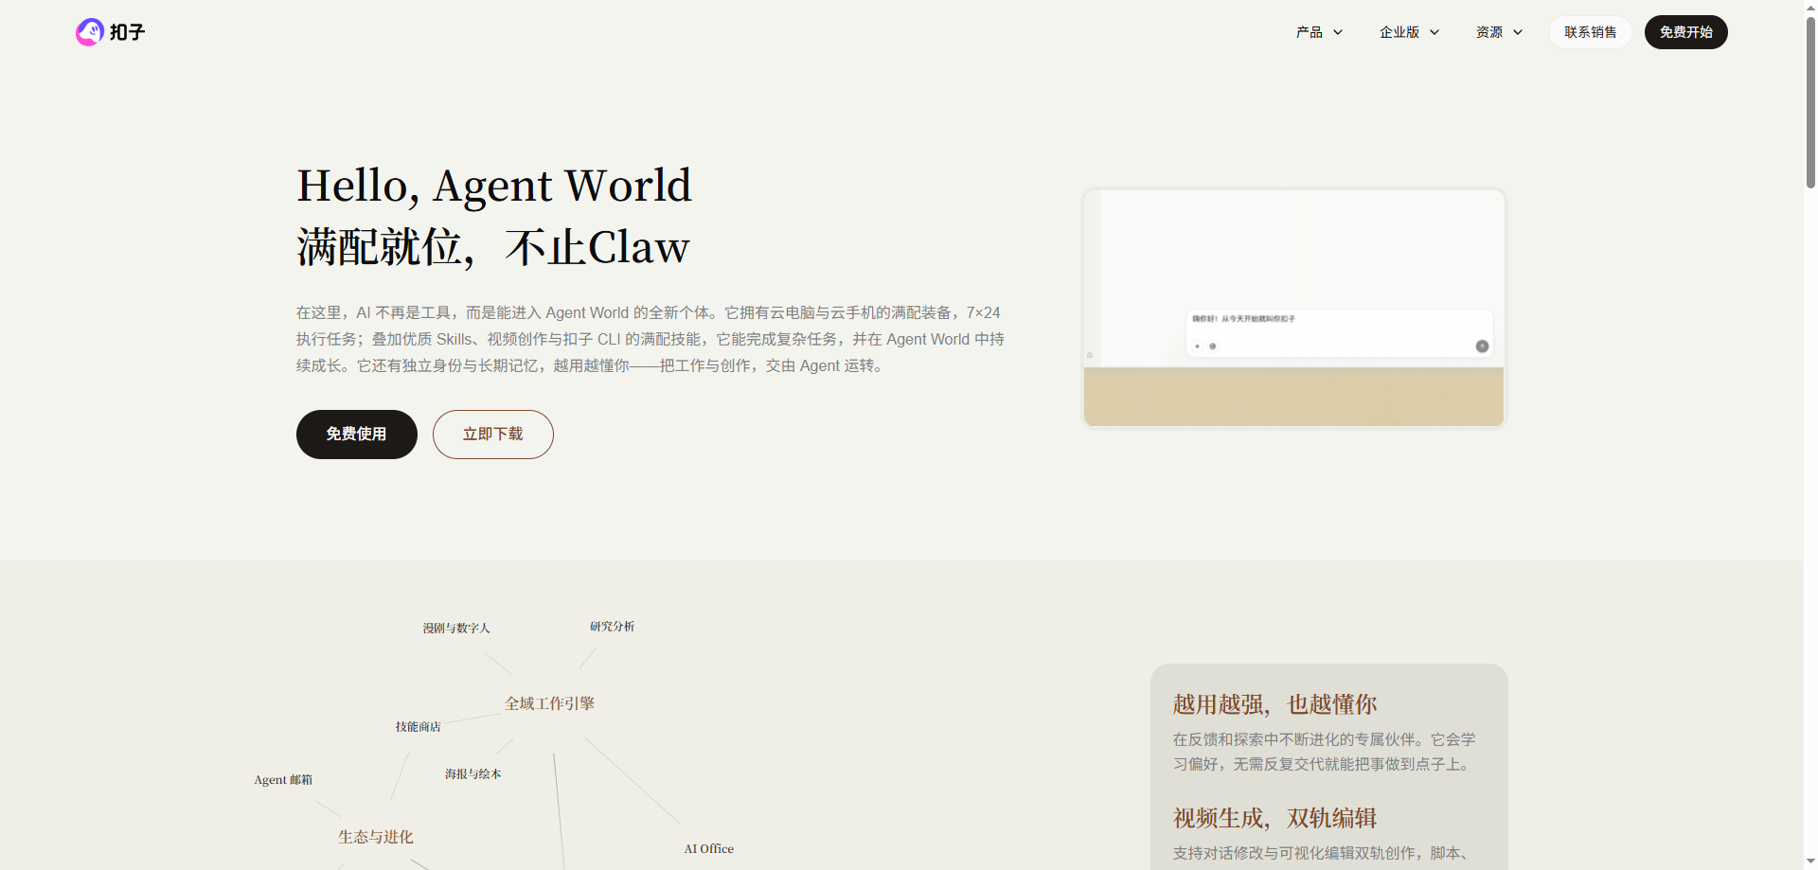1818x870 pixels.
Task: Select the 技能商店 node
Action: pyautogui.click(x=418, y=726)
